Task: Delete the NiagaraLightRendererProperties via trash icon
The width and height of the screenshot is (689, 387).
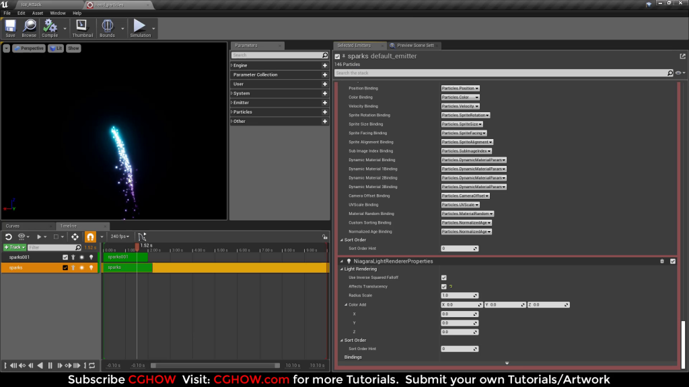Action: pyautogui.click(x=662, y=261)
